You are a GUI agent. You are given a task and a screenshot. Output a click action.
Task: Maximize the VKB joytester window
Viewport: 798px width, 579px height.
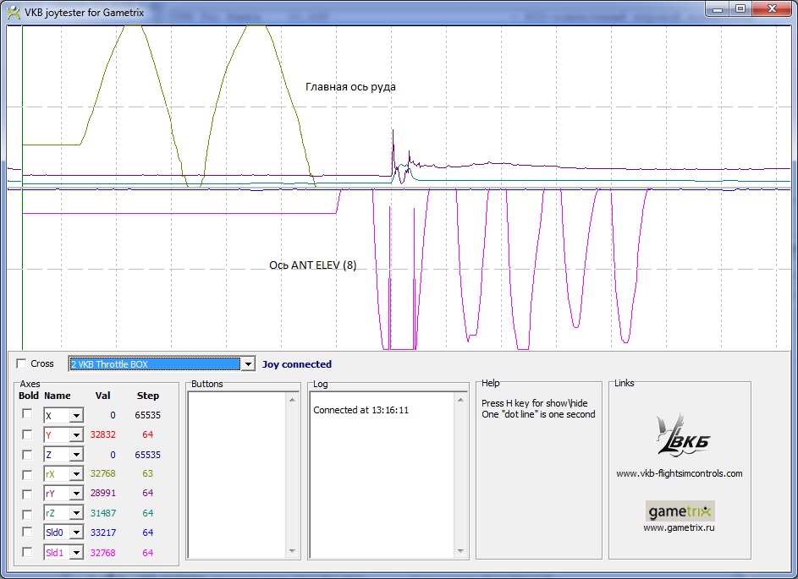740,8
